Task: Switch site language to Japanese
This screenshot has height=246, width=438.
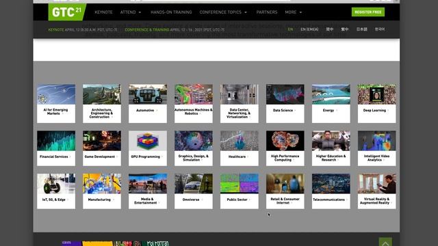Action: tap(362, 29)
